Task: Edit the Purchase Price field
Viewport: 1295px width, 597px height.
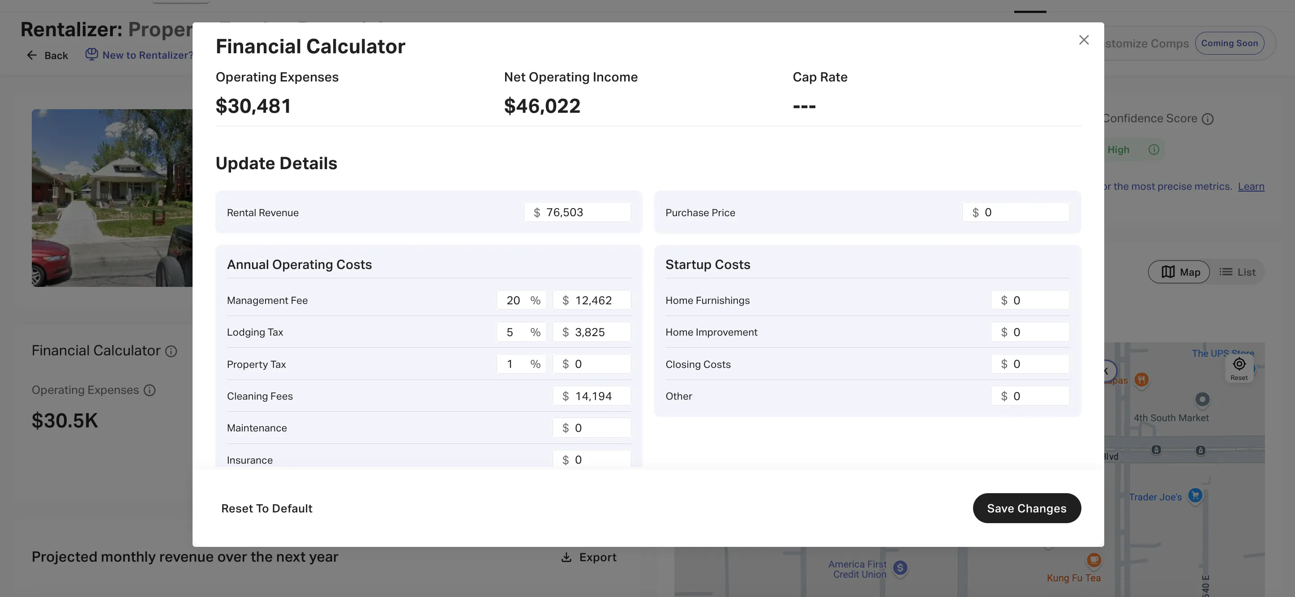Action: pos(1016,212)
